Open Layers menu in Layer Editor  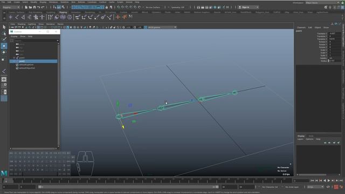pyautogui.click(x=300, y=139)
